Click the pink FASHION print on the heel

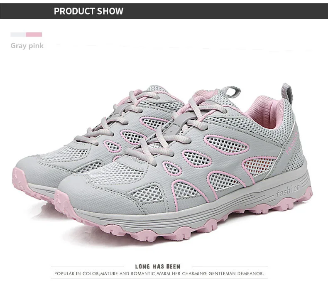click(x=292, y=143)
